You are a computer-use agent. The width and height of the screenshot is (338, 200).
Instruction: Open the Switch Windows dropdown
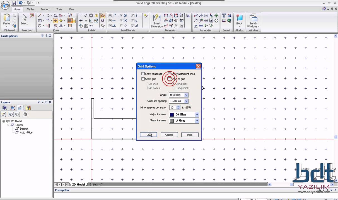(x=259, y=26)
